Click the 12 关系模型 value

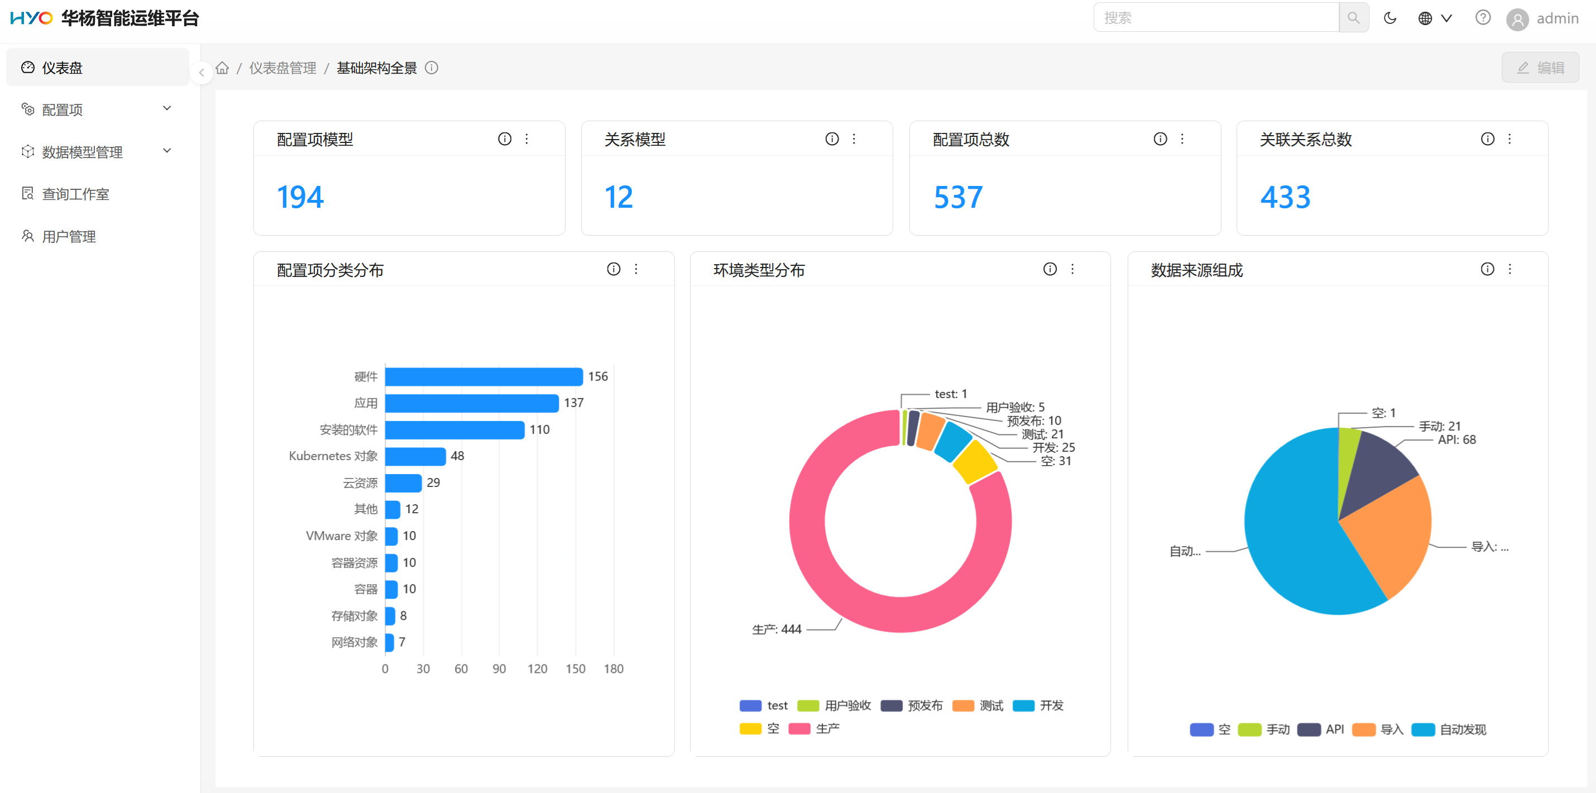point(619,197)
